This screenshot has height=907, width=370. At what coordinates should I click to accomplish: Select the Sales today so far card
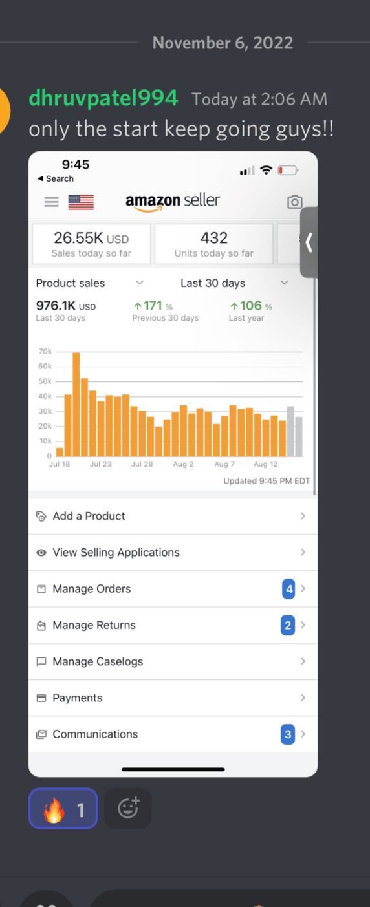91,244
